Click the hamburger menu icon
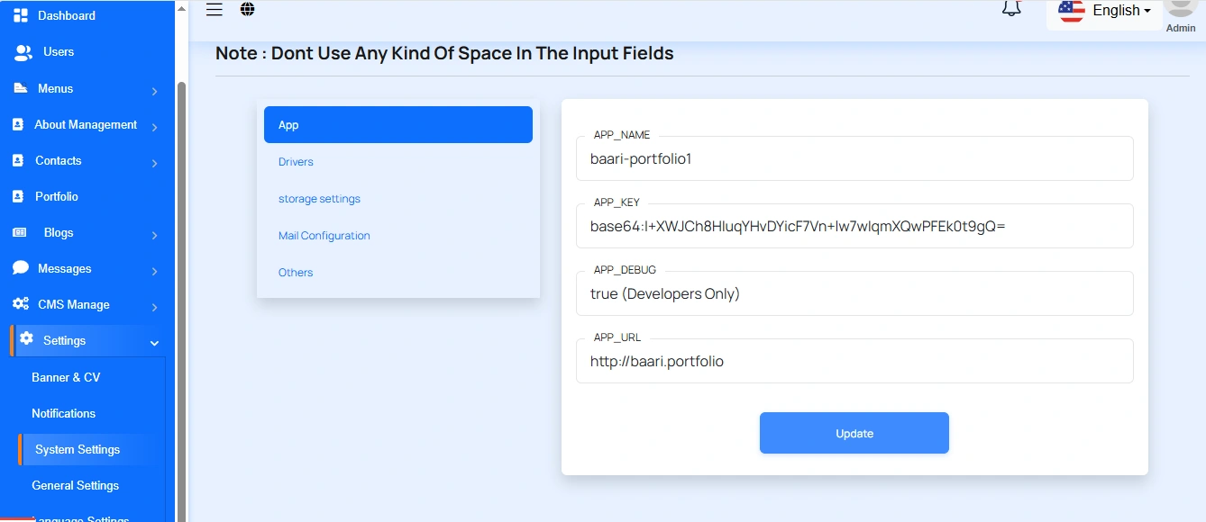The width and height of the screenshot is (1206, 522). pyautogui.click(x=215, y=10)
